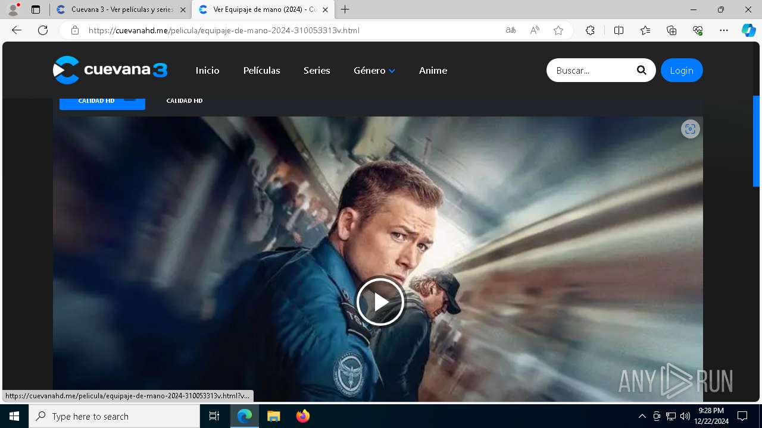Click the search magnifier icon
The image size is (762, 428).
point(641,70)
